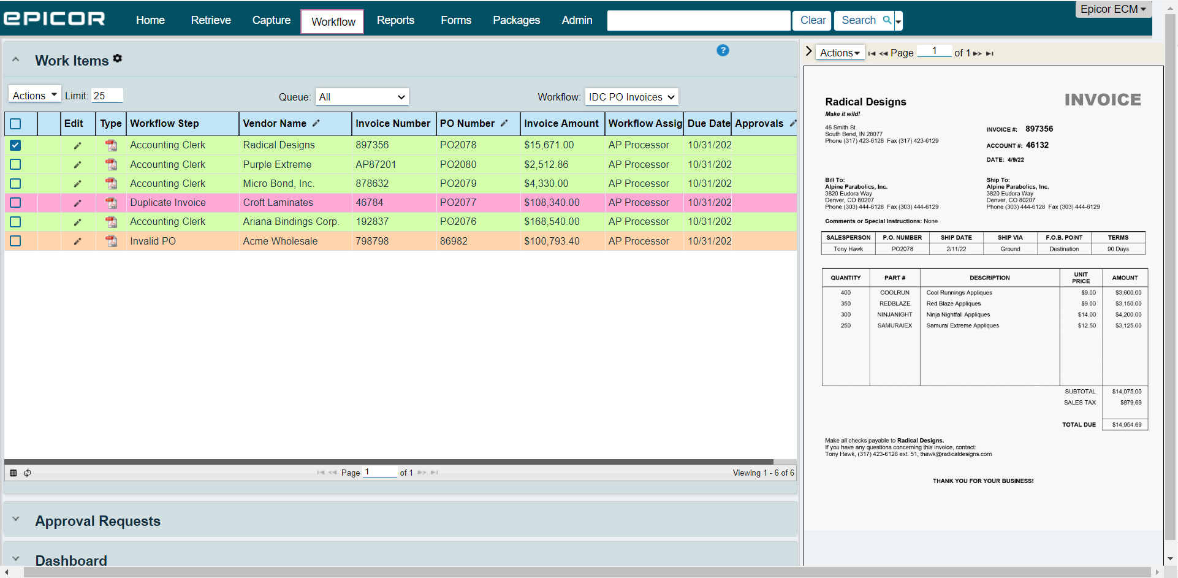Select the header checkbox to select all rows
Image resolution: width=1178 pixels, height=578 pixels.
15,124
